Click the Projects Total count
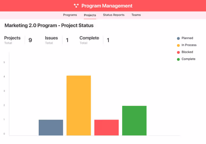 (30, 40)
